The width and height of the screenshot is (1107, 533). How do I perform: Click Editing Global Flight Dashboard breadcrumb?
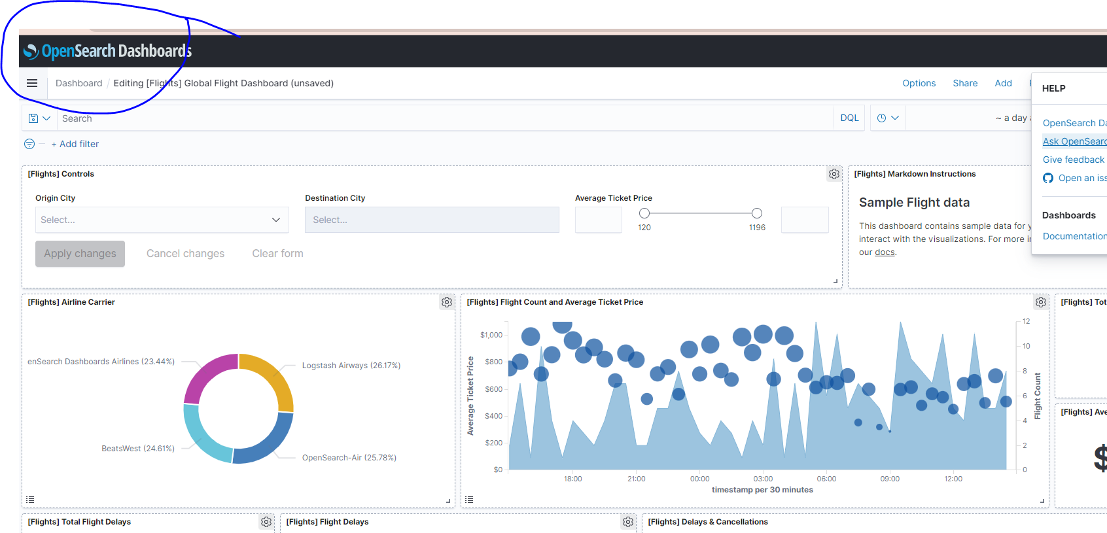(x=223, y=83)
